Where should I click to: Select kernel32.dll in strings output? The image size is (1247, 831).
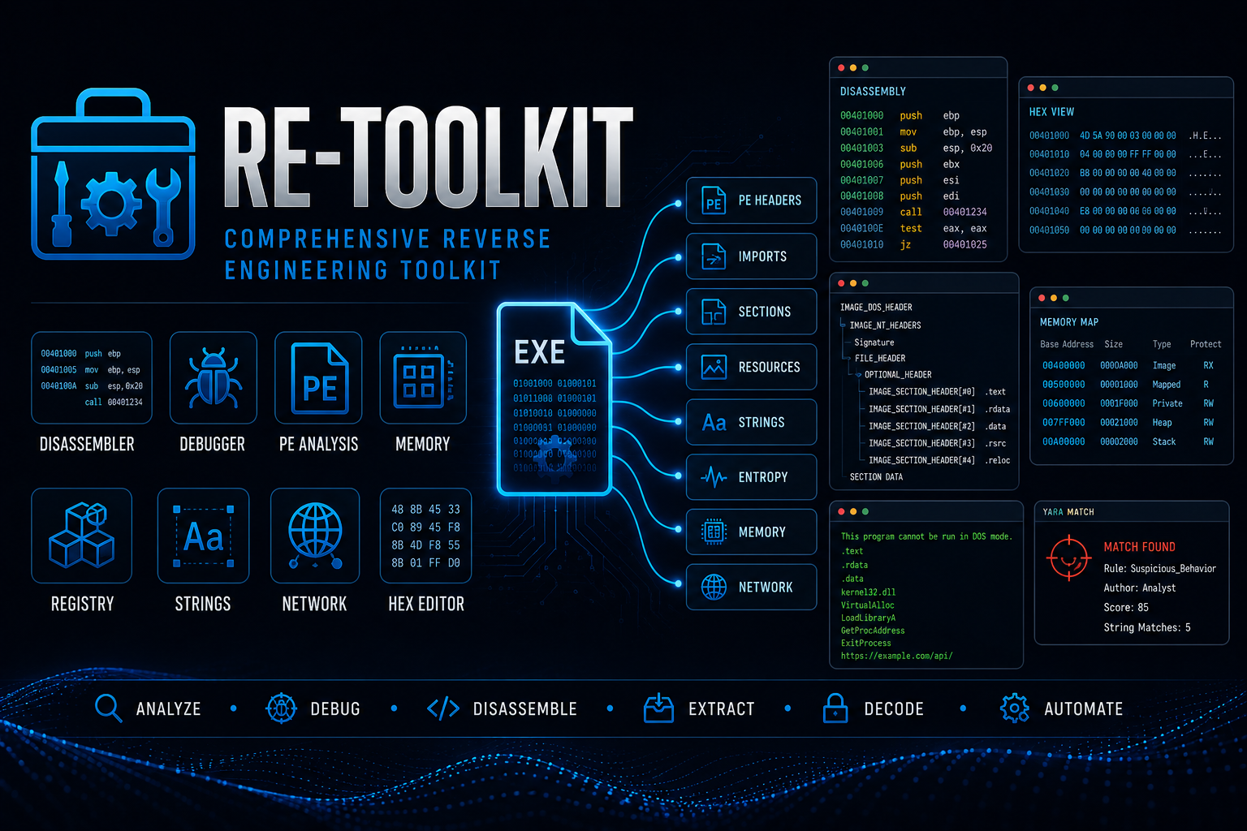point(868,592)
